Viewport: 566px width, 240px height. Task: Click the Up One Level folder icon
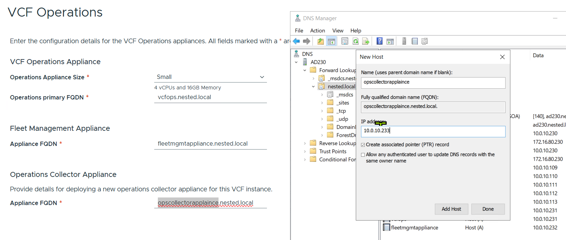[x=320, y=41]
